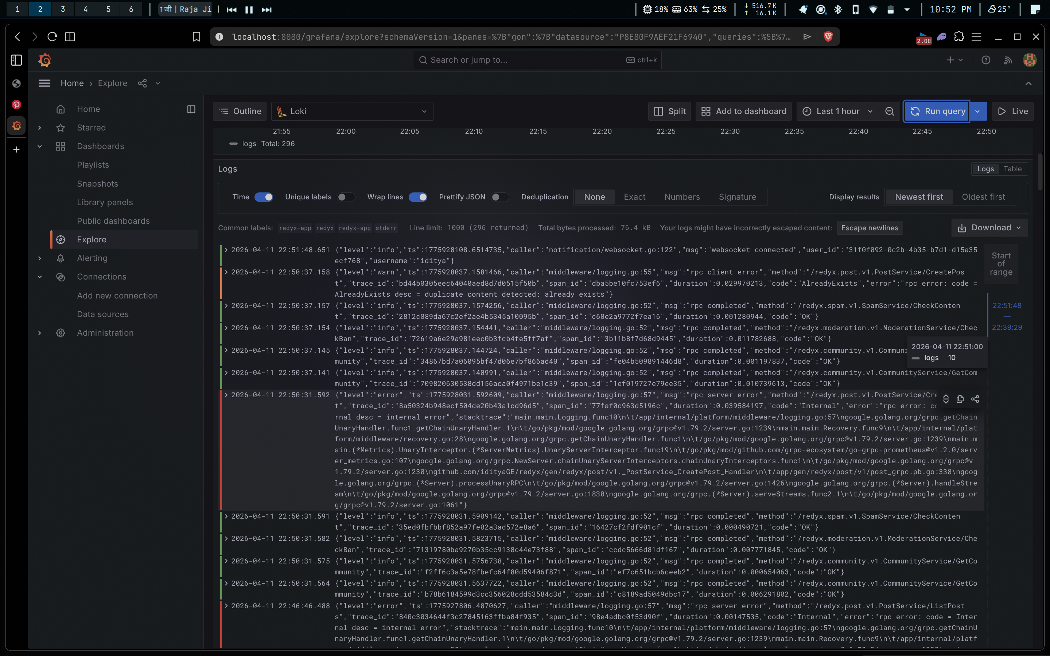Open the Last 1 hour time picker
The height and width of the screenshot is (656, 1050).
point(837,112)
